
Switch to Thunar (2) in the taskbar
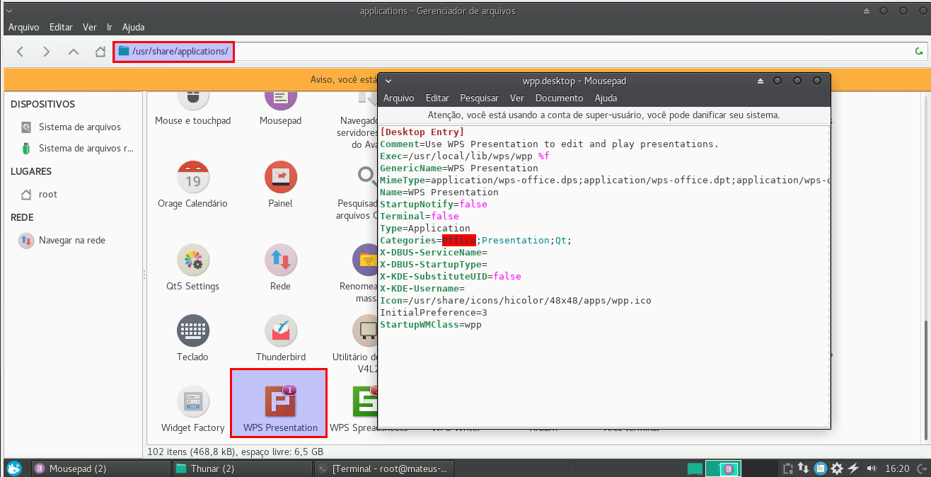pos(242,468)
